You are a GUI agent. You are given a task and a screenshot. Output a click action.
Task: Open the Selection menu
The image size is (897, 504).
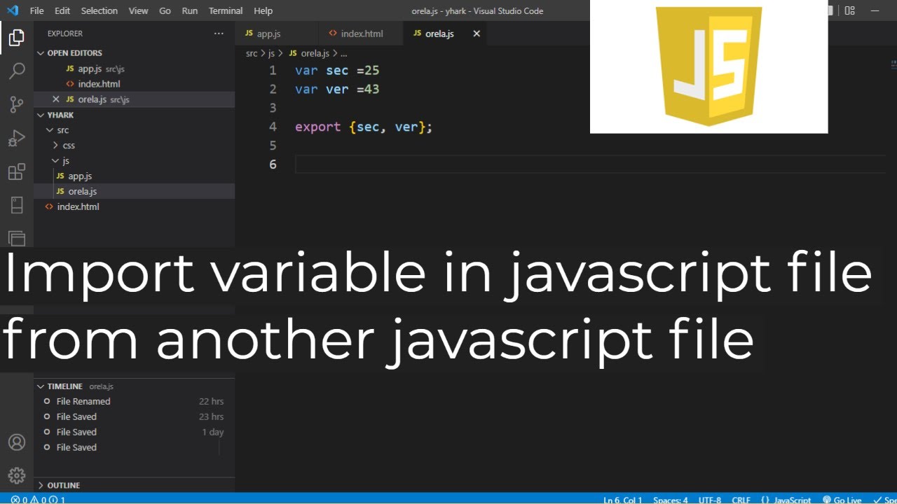(x=100, y=10)
